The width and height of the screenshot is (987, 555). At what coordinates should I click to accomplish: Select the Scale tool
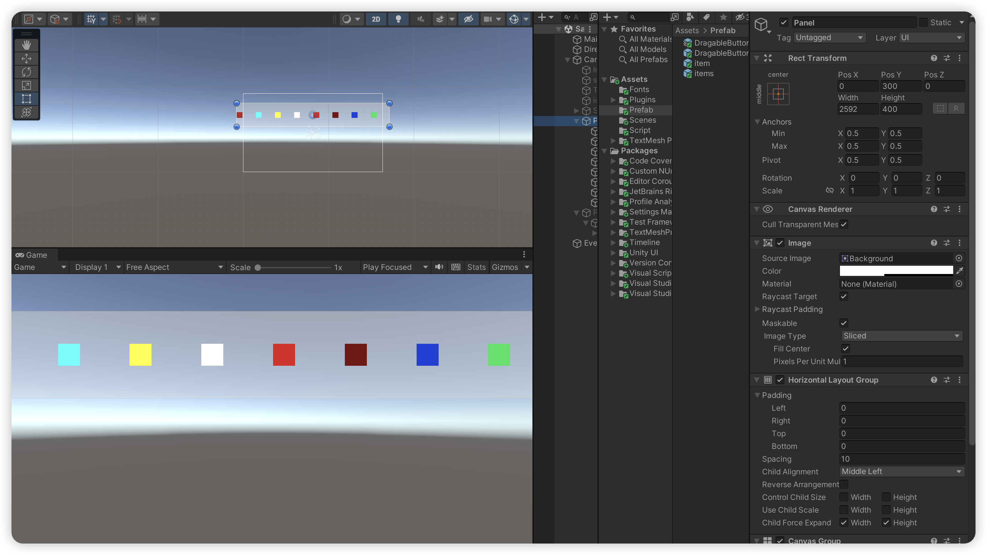pos(26,85)
